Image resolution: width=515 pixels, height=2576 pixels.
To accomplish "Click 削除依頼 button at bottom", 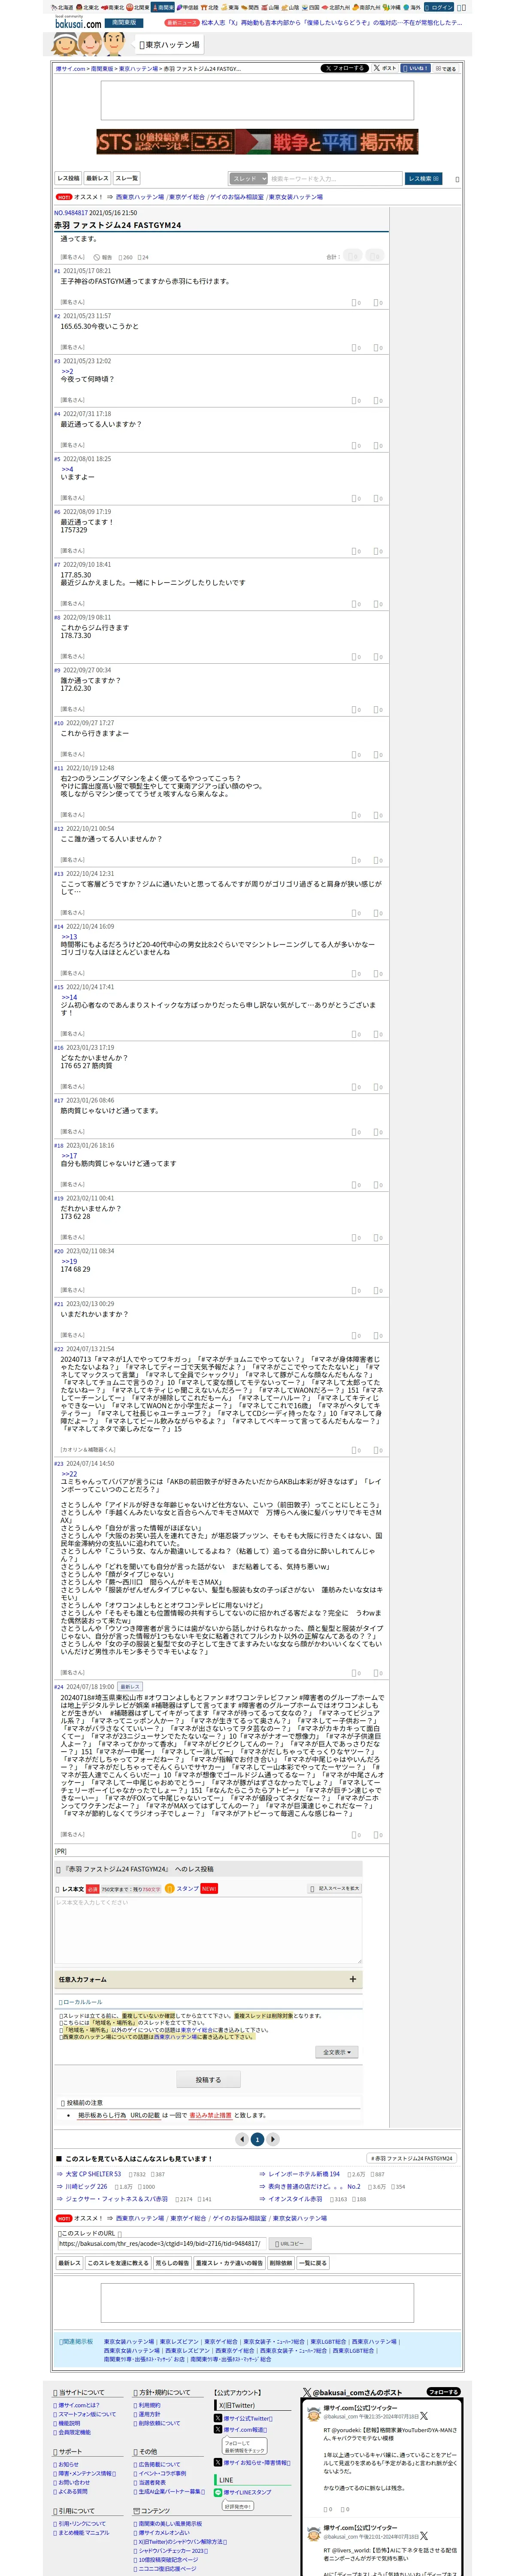I will click(x=281, y=2263).
